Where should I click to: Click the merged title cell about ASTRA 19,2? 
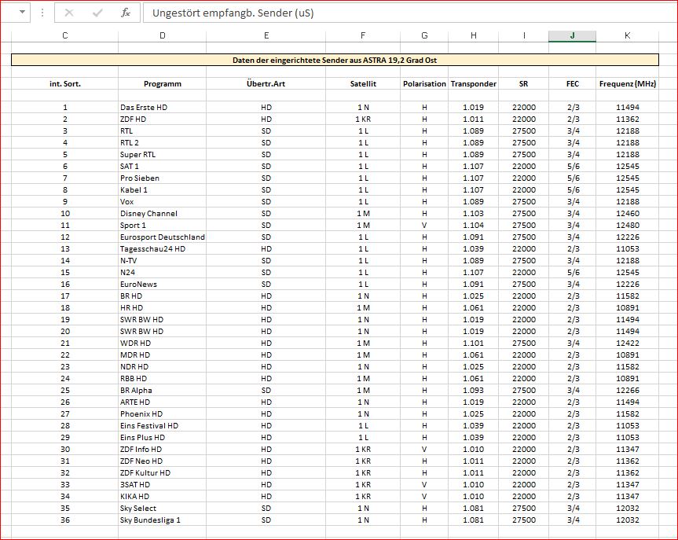point(335,60)
